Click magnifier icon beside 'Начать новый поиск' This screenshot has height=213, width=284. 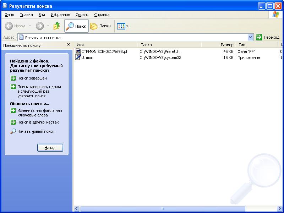[x=13, y=131]
